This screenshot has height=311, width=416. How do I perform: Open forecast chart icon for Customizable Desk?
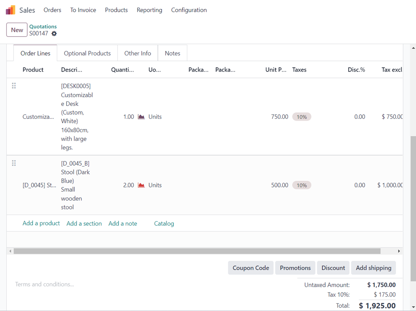coord(141,117)
